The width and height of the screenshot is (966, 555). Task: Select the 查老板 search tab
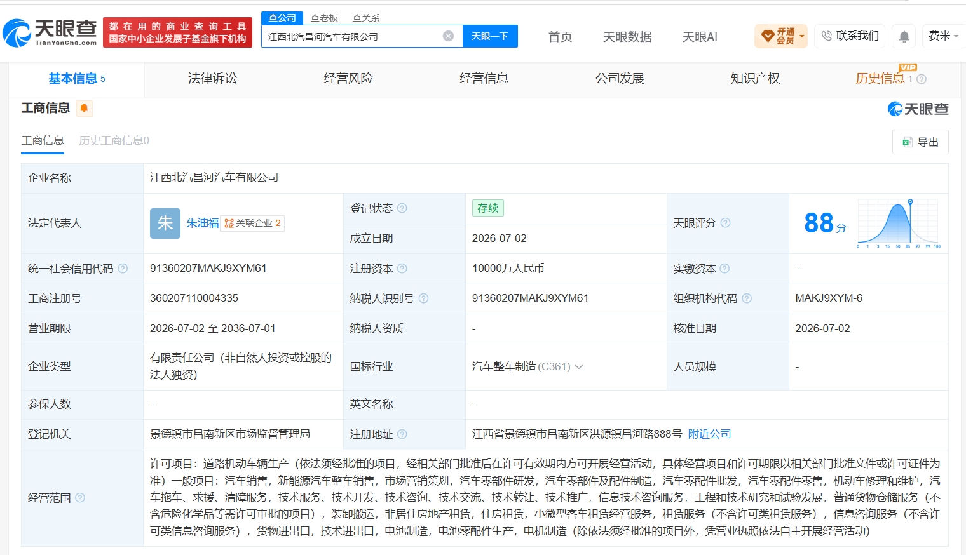point(324,18)
